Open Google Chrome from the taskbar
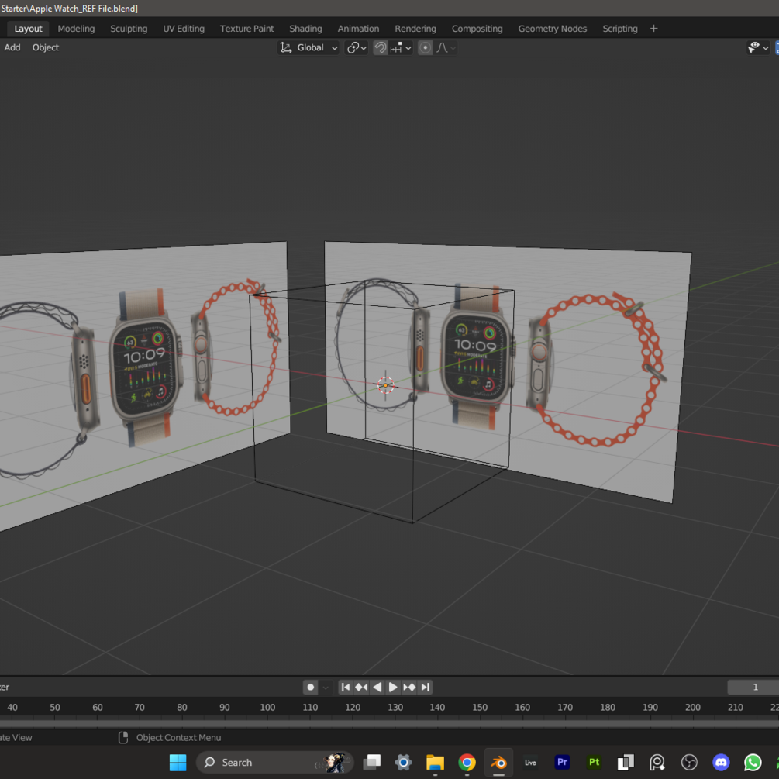Viewport: 779px width, 779px height. 467,763
